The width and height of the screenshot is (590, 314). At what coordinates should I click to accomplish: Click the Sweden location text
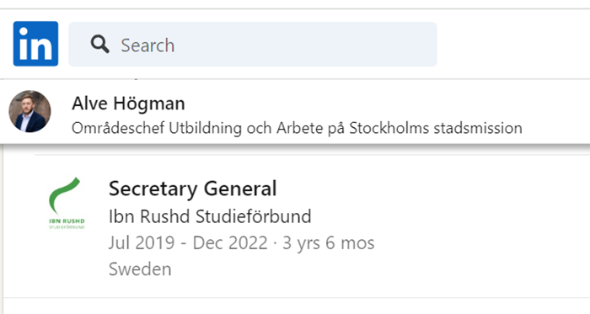pyautogui.click(x=140, y=269)
